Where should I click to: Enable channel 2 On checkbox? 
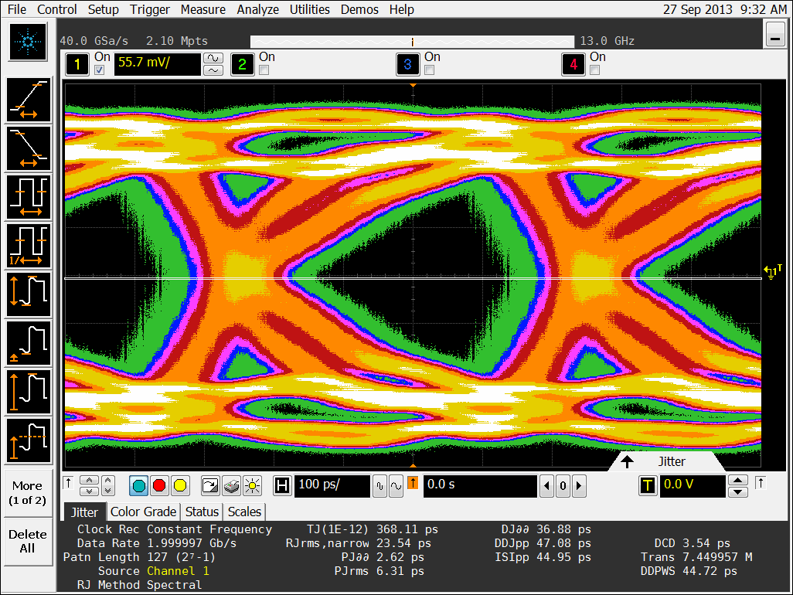pyautogui.click(x=264, y=70)
